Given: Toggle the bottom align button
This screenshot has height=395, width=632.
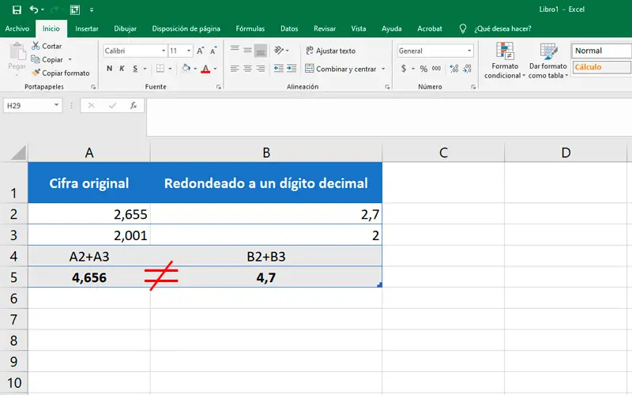Looking at the screenshot, I should coord(261,51).
